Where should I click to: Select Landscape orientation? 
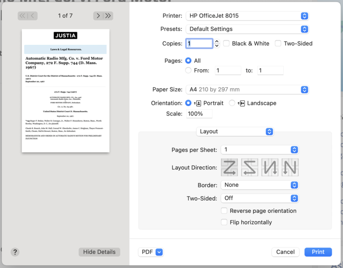tap(232, 103)
